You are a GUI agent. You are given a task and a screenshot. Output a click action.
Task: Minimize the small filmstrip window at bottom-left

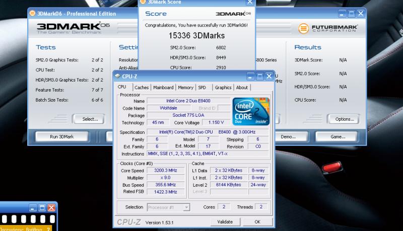(32, 207)
